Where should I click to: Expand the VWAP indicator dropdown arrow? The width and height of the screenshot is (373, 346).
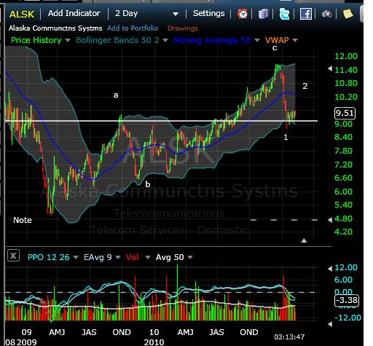pyautogui.click(x=295, y=40)
